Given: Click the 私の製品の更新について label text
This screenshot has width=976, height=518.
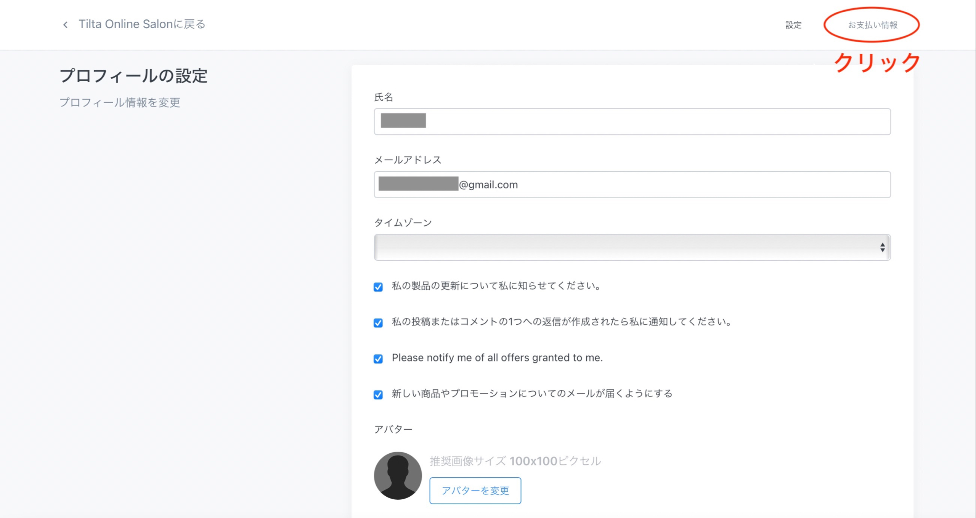Looking at the screenshot, I should [496, 286].
